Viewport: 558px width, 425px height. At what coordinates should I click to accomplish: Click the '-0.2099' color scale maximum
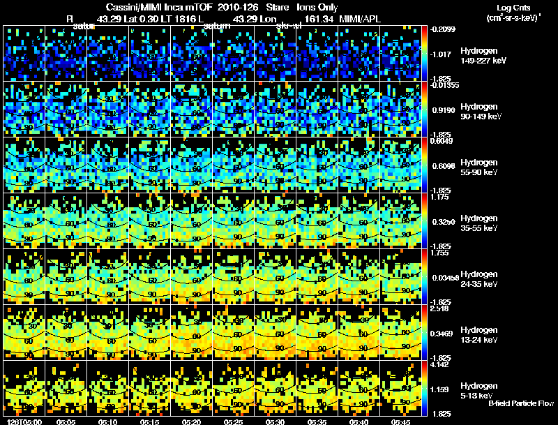(x=443, y=29)
